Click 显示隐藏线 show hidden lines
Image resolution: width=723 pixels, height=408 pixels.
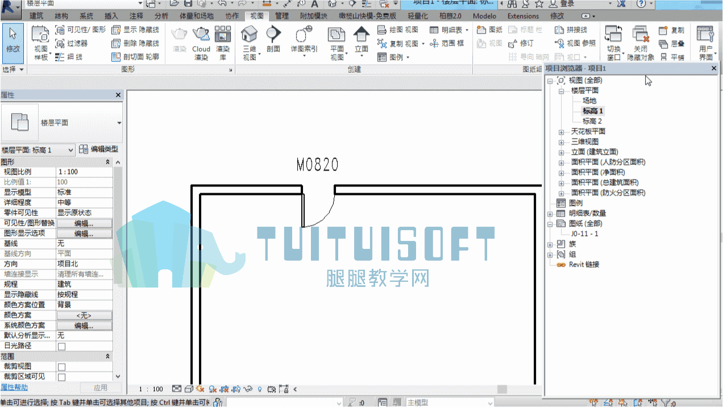point(135,30)
